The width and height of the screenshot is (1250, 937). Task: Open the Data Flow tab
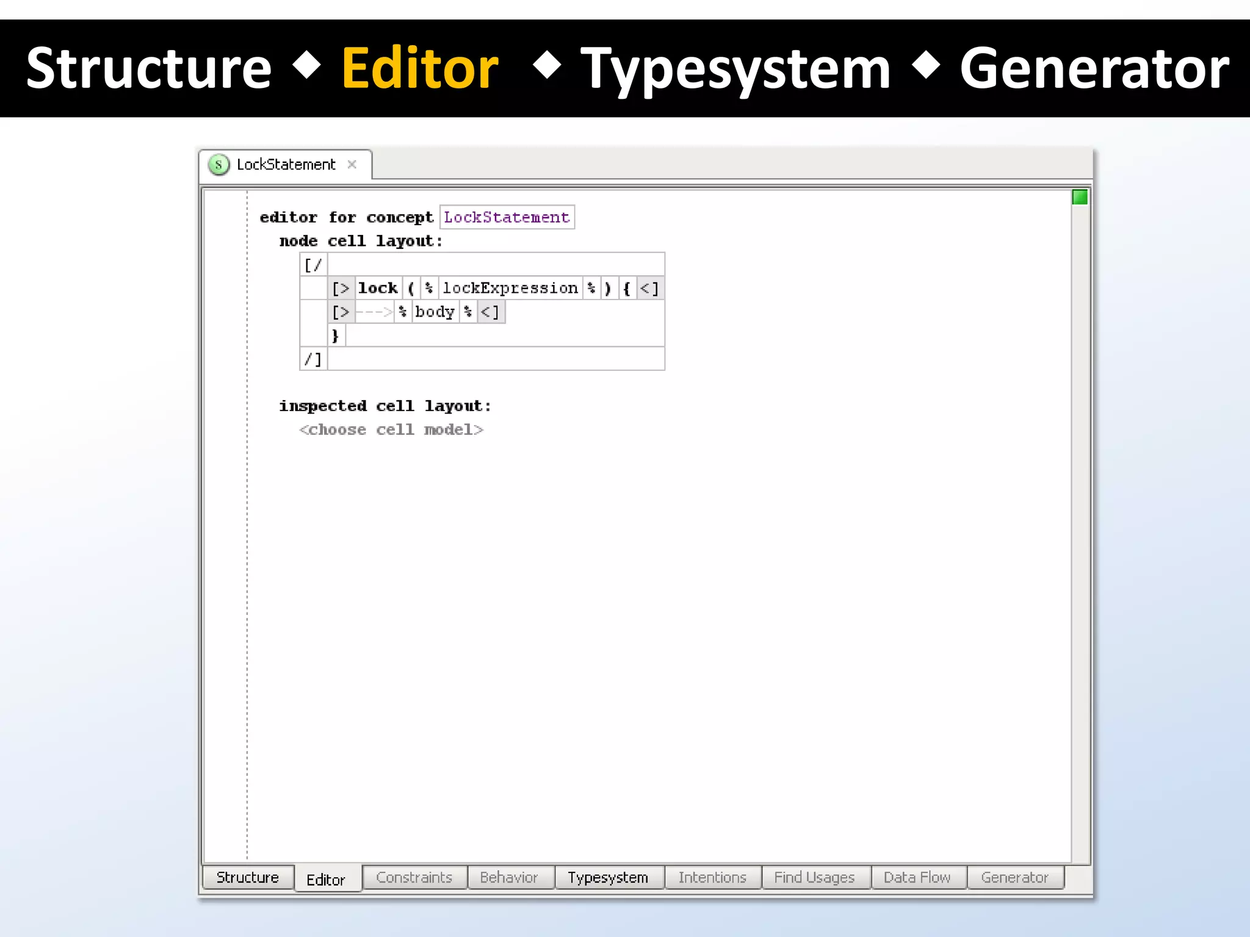pyautogui.click(x=918, y=877)
